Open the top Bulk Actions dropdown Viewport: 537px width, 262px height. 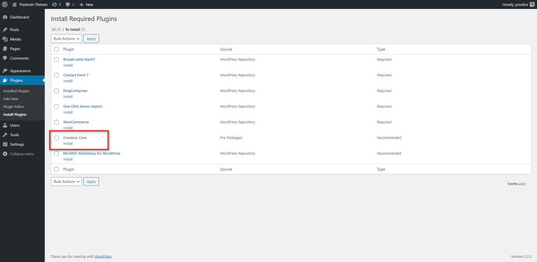click(67, 39)
